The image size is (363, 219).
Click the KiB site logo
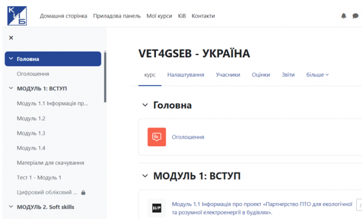(17, 16)
